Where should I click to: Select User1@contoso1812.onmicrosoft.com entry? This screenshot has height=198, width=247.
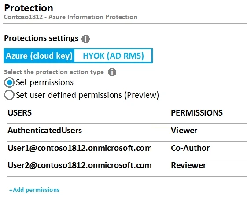coord(80,148)
